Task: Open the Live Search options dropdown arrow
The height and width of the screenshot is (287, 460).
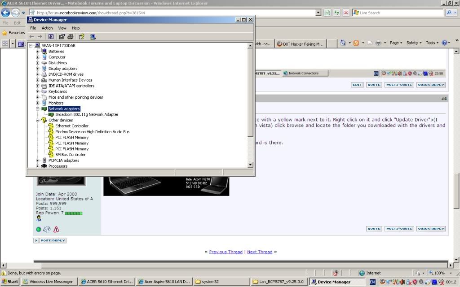Action: tap(456, 13)
